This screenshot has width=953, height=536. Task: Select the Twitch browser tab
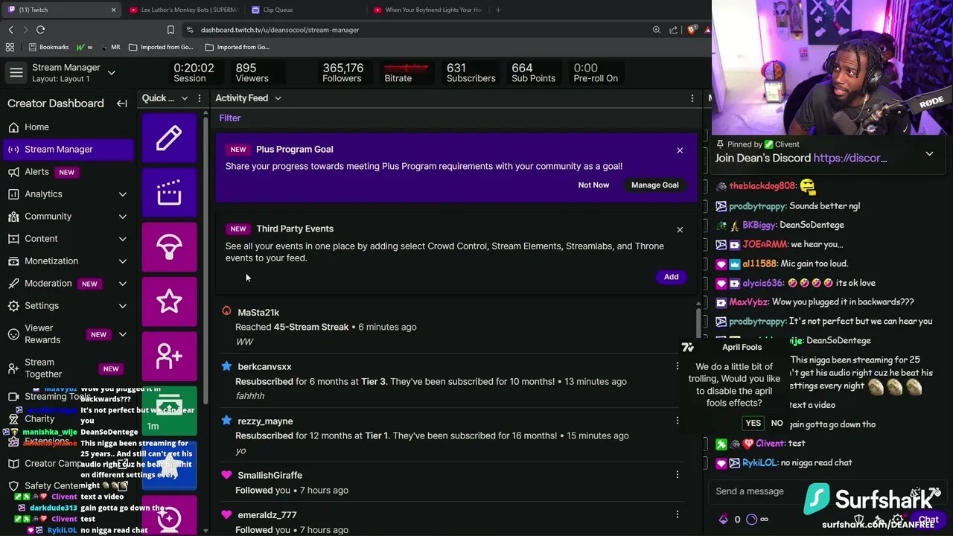click(x=61, y=10)
